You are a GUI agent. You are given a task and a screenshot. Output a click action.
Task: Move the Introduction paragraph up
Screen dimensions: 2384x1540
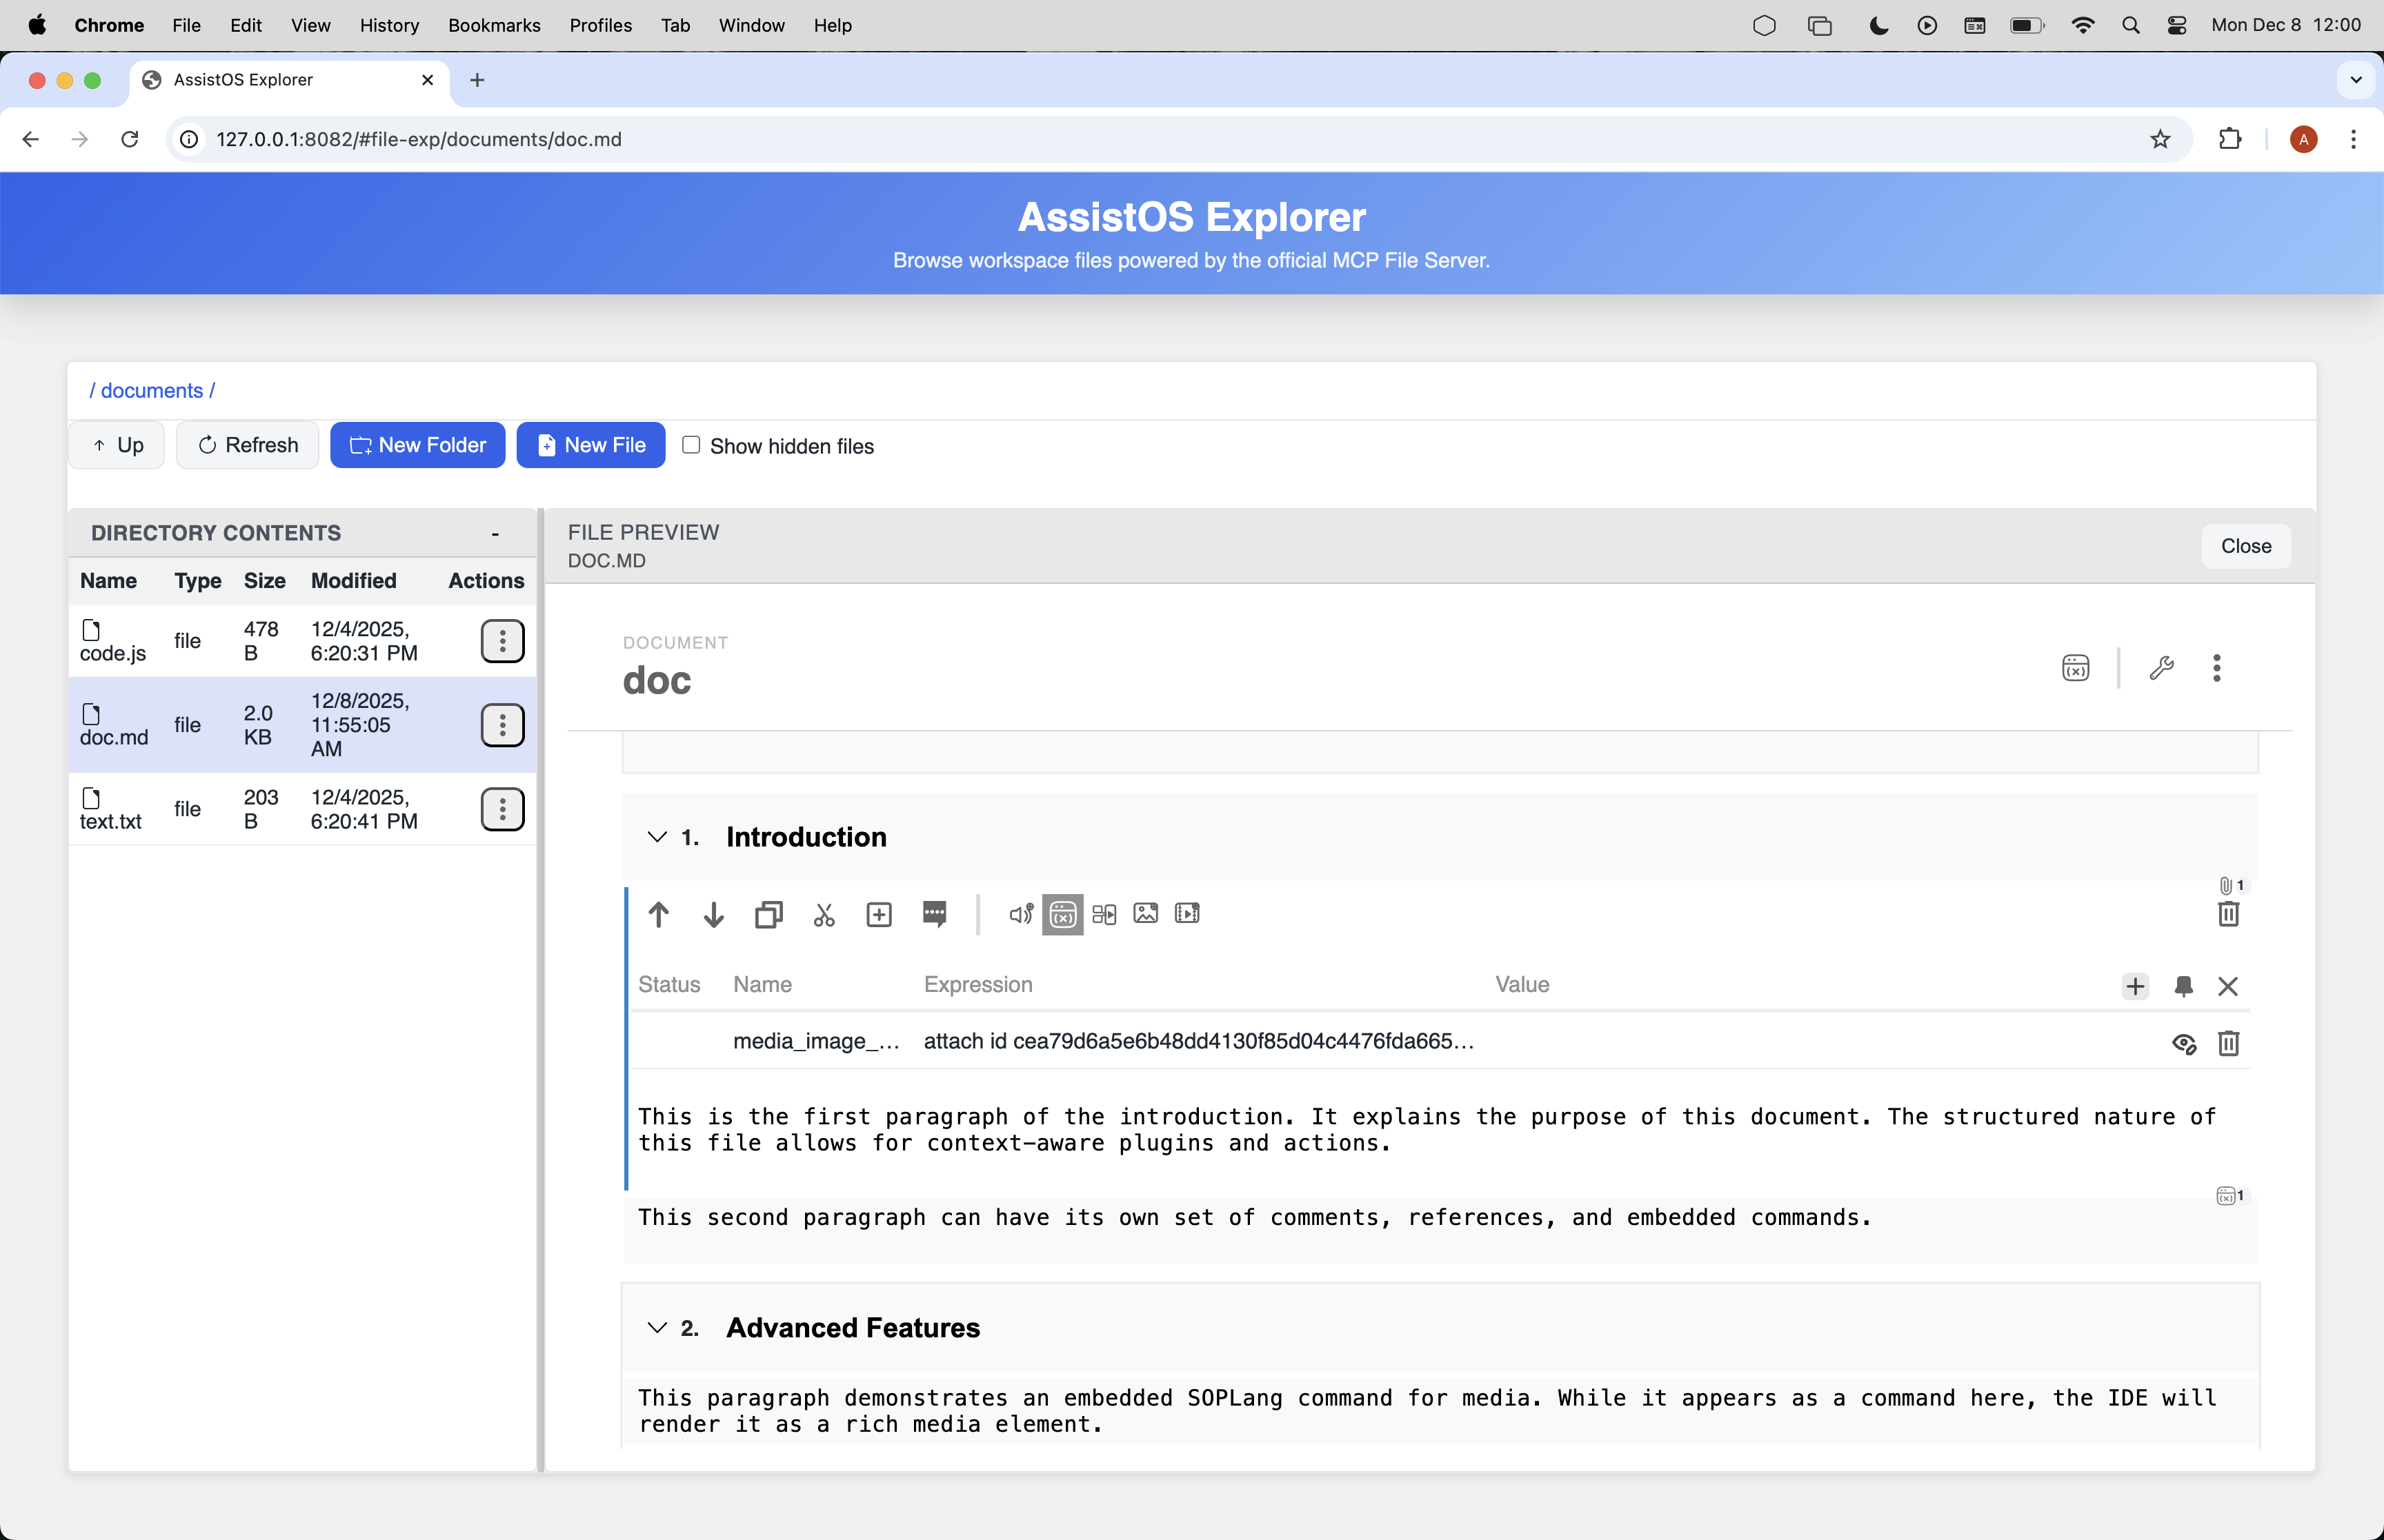pyautogui.click(x=659, y=914)
